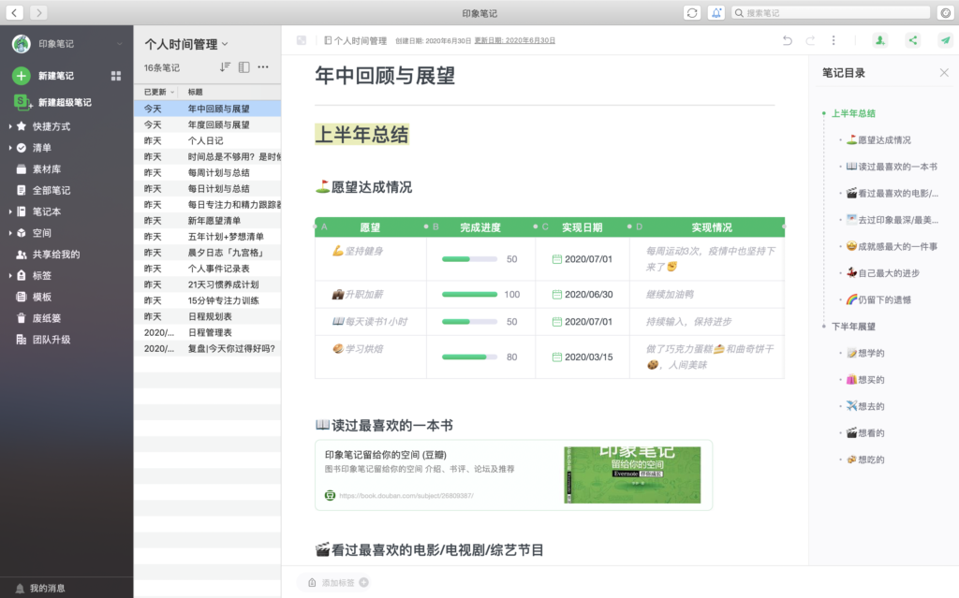The height and width of the screenshot is (598, 959).
Task: Expand the 空间 section
Action: pos(10,233)
